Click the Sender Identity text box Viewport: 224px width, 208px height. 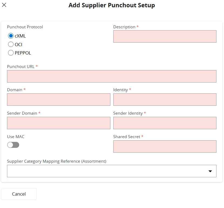click(165, 123)
